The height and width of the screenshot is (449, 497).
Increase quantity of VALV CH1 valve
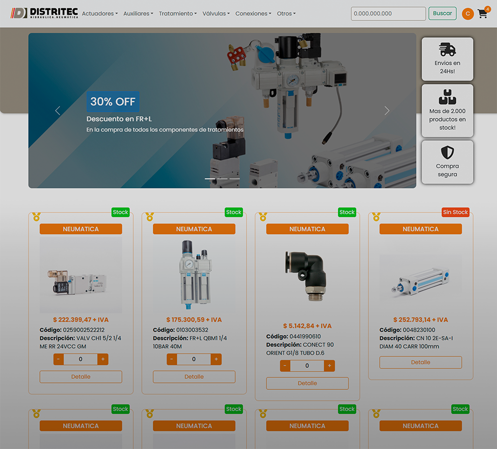coord(103,359)
